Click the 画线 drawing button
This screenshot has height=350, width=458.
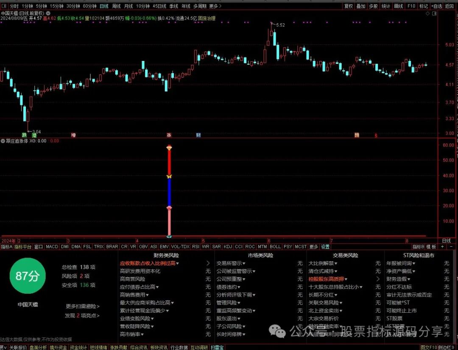398,6
